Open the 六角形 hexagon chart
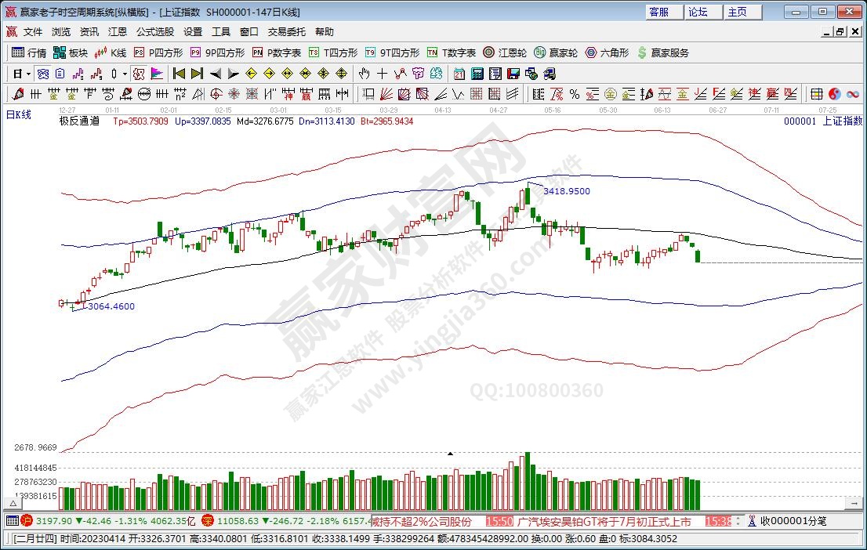867x550 pixels. coord(607,52)
